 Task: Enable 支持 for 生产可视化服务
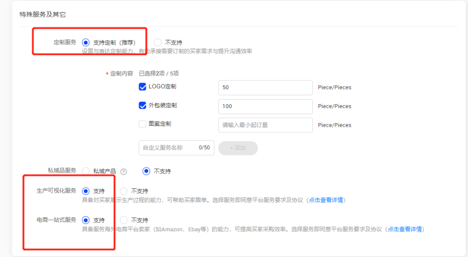pyautogui.click(x=85, y=190)
